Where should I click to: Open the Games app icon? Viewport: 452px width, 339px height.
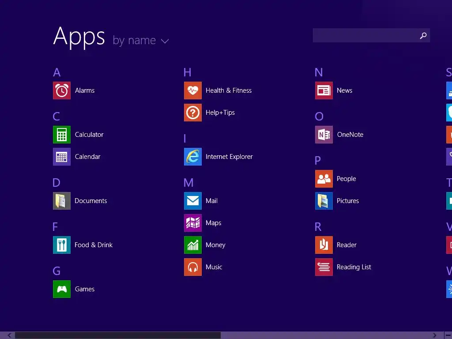[62, 289]
